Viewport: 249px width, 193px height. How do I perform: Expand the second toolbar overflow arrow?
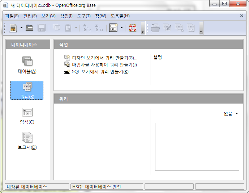click(x=201, y=28)
